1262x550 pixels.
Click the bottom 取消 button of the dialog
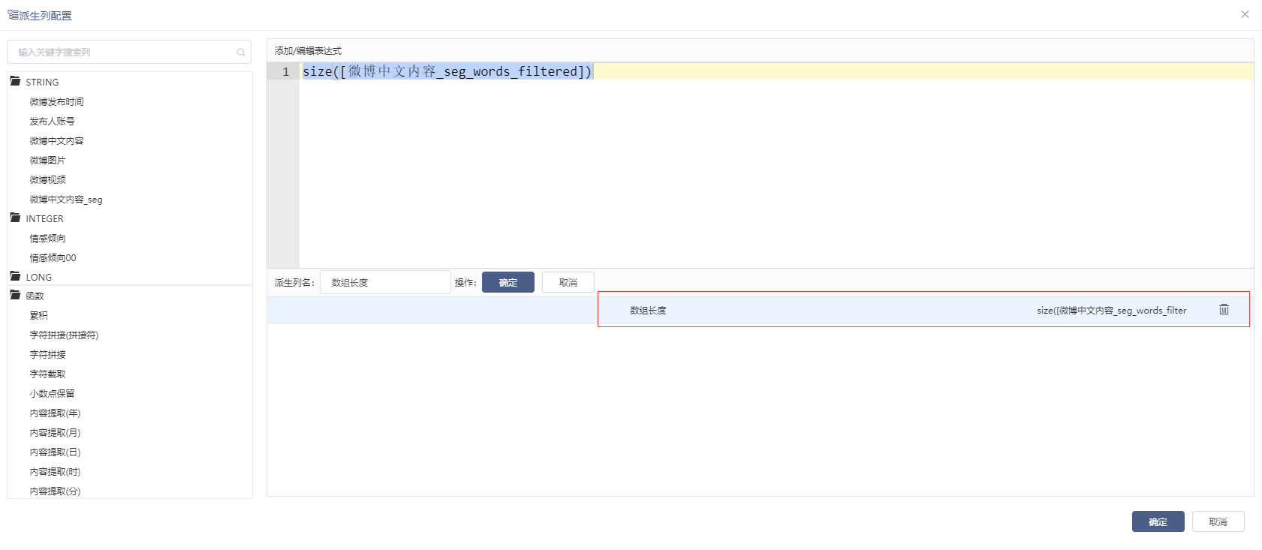pos(1218,521)
